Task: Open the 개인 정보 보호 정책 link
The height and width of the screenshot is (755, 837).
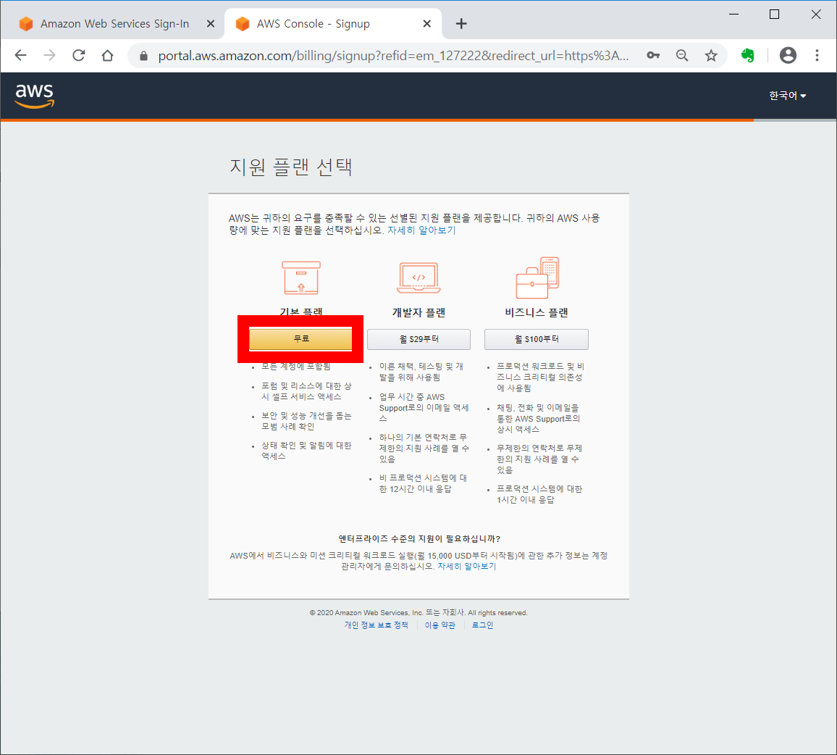Action: click(x=376, y=625)
